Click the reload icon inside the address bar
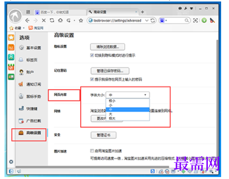 [x=153, y=20]
